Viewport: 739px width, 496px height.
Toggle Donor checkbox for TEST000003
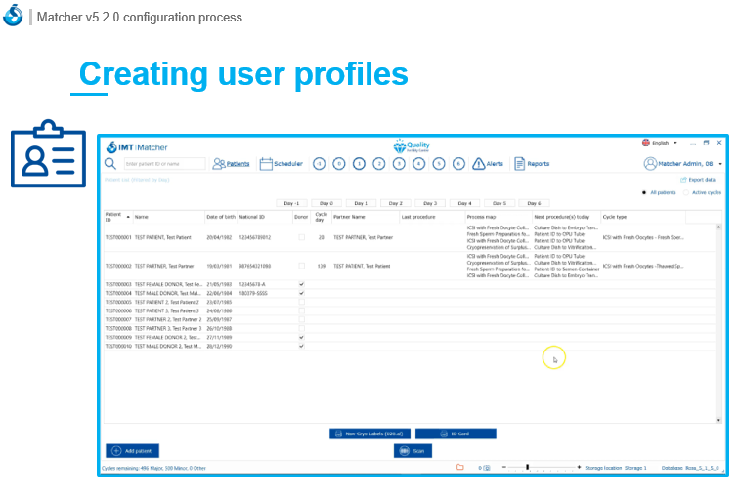click(x=301, y=284)
